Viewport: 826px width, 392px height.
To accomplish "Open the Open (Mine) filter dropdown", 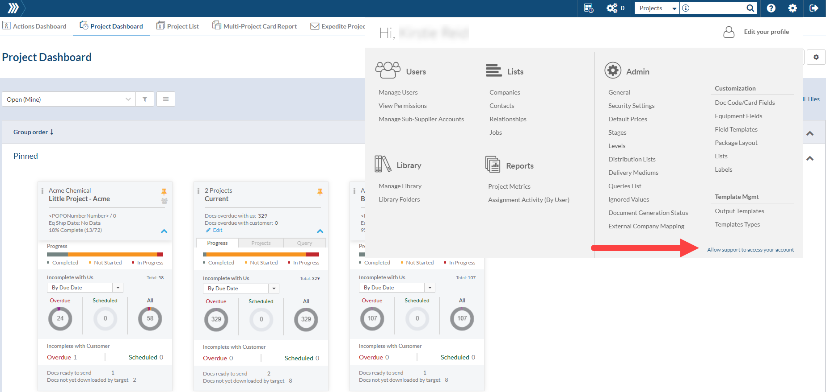I will pyautogui.click(x=69, y=99).
